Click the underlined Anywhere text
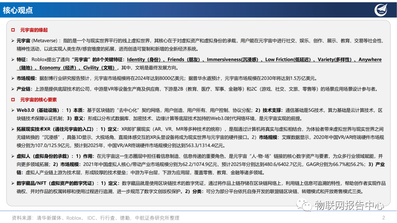The width and height of the screenshot is (397, 223). coord(370,60)
